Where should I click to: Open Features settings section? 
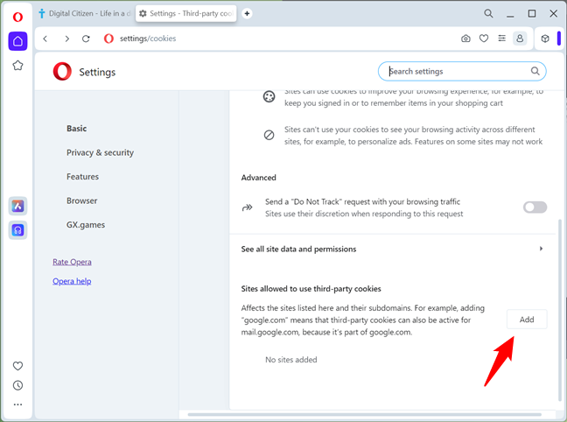[82, 177]
